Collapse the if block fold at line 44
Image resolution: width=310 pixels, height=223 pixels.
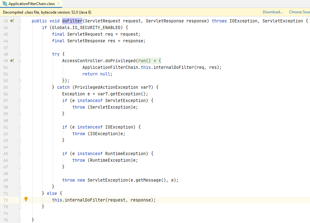pos(20,28)
